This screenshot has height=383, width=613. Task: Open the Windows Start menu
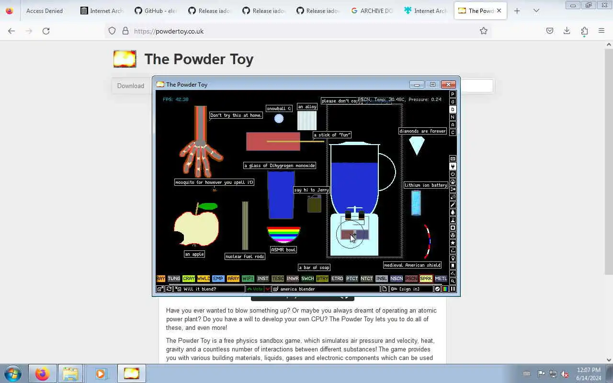[13, 373]
